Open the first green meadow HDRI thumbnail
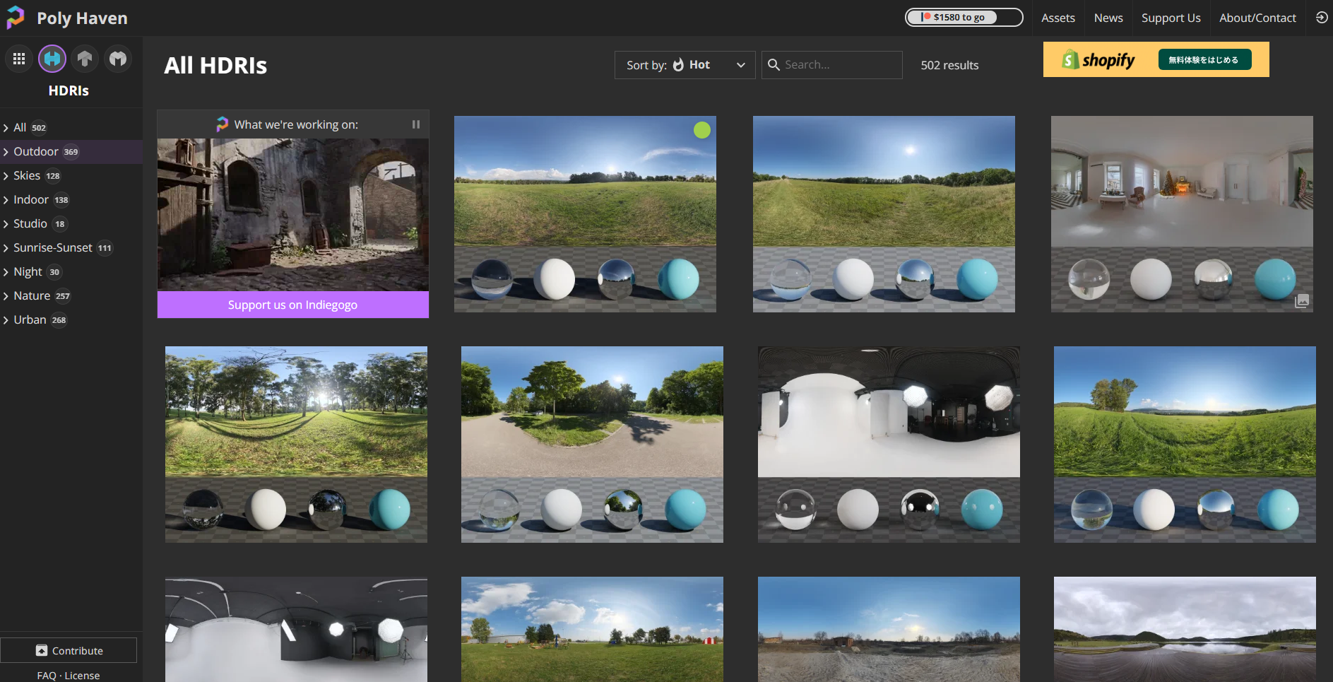This screenshot has height=682, width=1333. pyautogui.click(x=585, y=214)
